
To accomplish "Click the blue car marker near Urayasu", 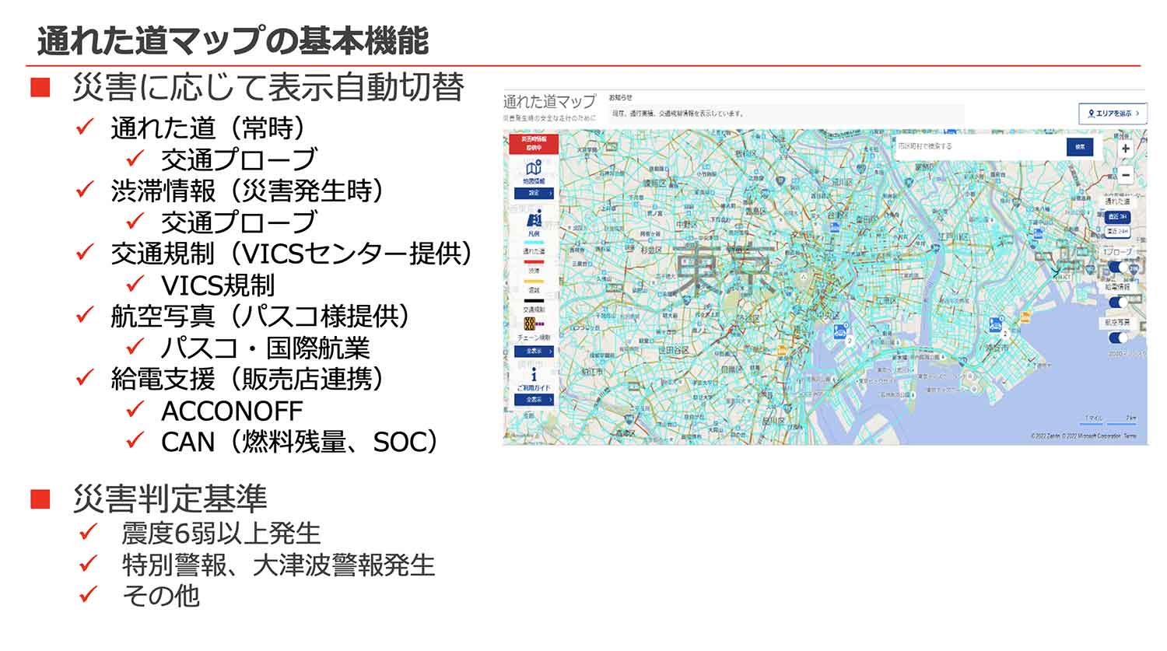I will coord(995,324).
